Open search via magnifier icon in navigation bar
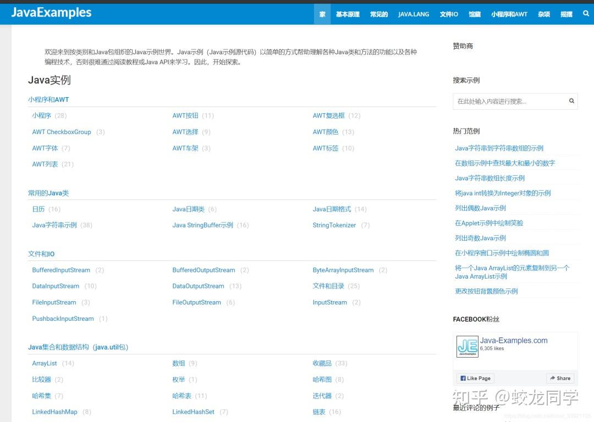 [x=585, y=14]
